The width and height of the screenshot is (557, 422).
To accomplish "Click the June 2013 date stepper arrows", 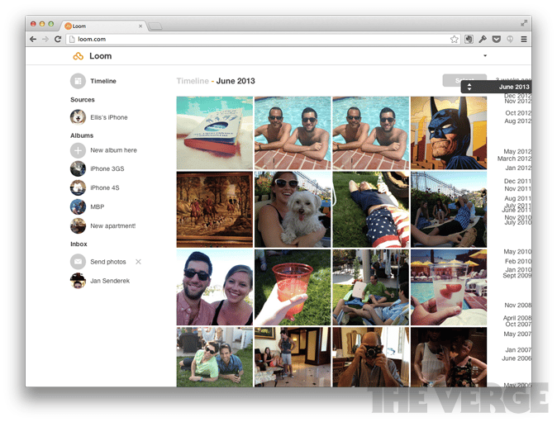I will tap(469, 87).
